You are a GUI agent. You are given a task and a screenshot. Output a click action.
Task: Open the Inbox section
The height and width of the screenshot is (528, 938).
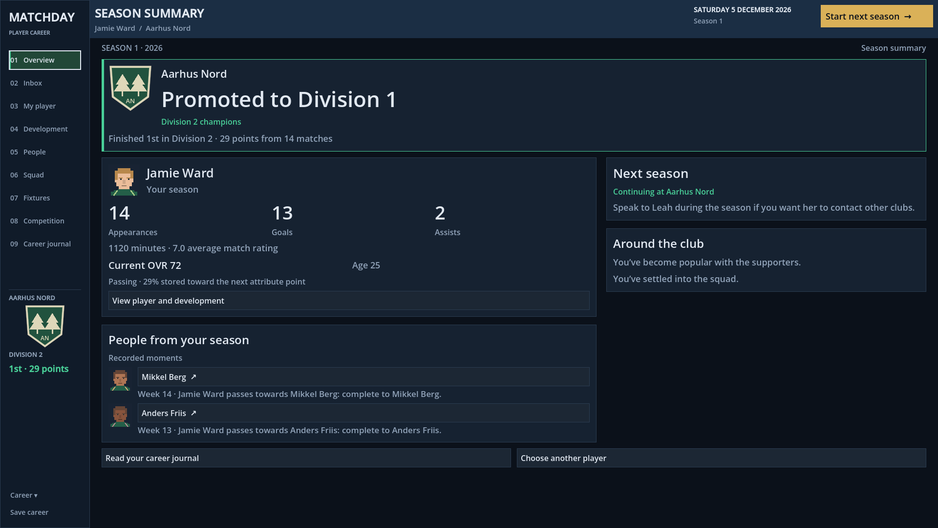point(45,83)
